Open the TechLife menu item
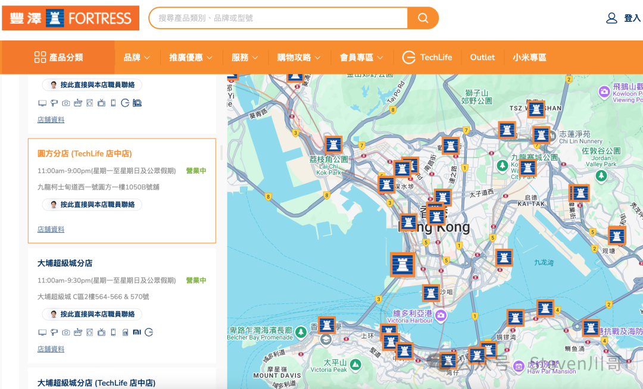The width and height of the screenshot is (643, 389). click(x=427, y=57)
